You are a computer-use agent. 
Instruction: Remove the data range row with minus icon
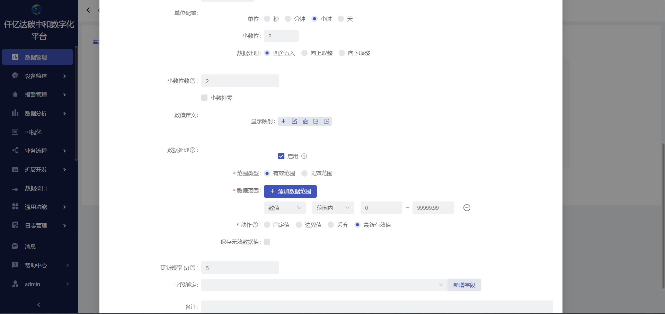click(467, 208)
